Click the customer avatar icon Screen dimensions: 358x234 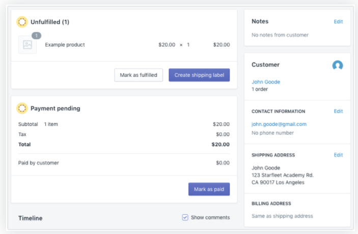pos(338,65)
